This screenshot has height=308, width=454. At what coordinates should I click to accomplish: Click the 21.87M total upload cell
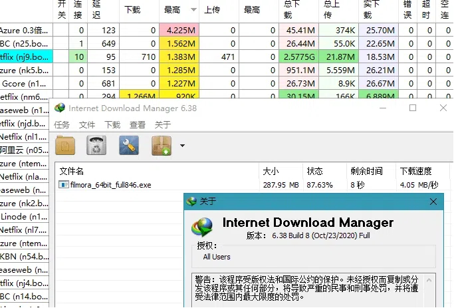click(339, 57)
